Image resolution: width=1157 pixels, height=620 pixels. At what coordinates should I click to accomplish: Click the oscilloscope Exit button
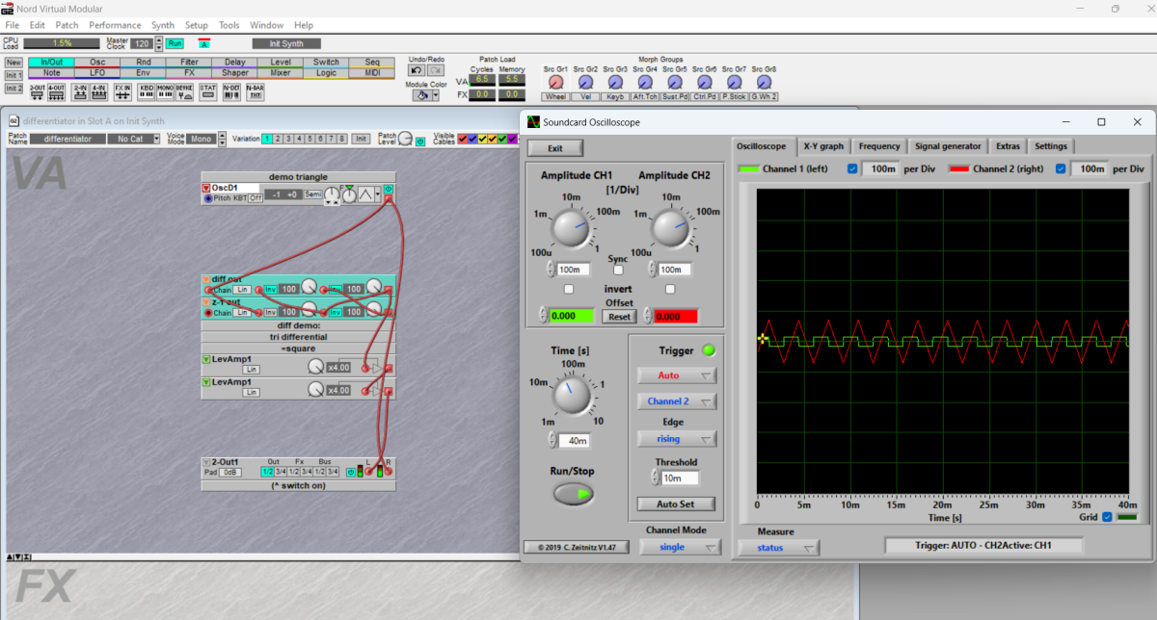555,148
